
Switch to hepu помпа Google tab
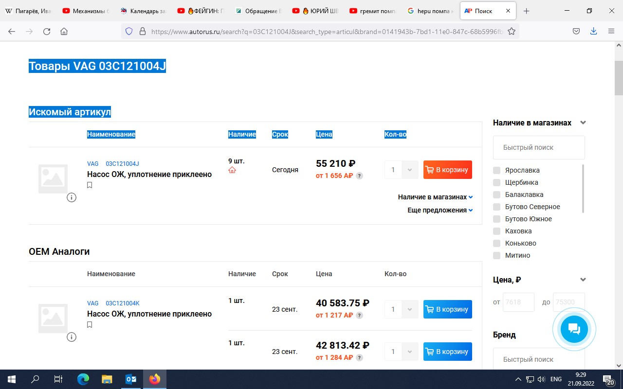coord(431,11)
